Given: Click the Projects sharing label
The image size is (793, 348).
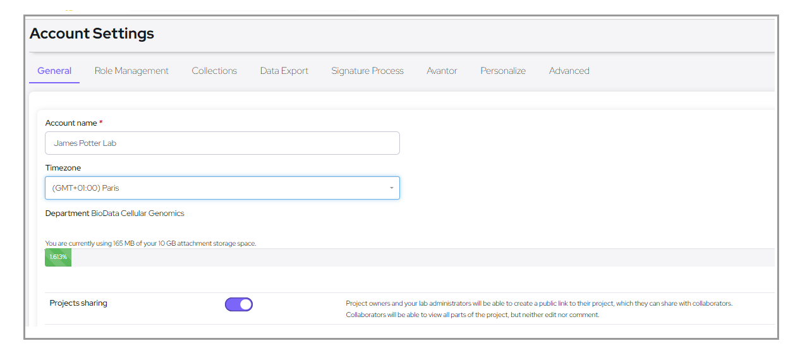Looking at the screenshot, I should 78,303.
